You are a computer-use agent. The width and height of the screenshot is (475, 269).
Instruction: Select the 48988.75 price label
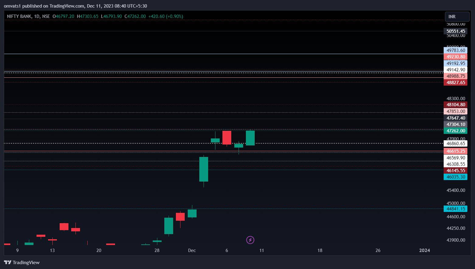[x=456, y=76]
